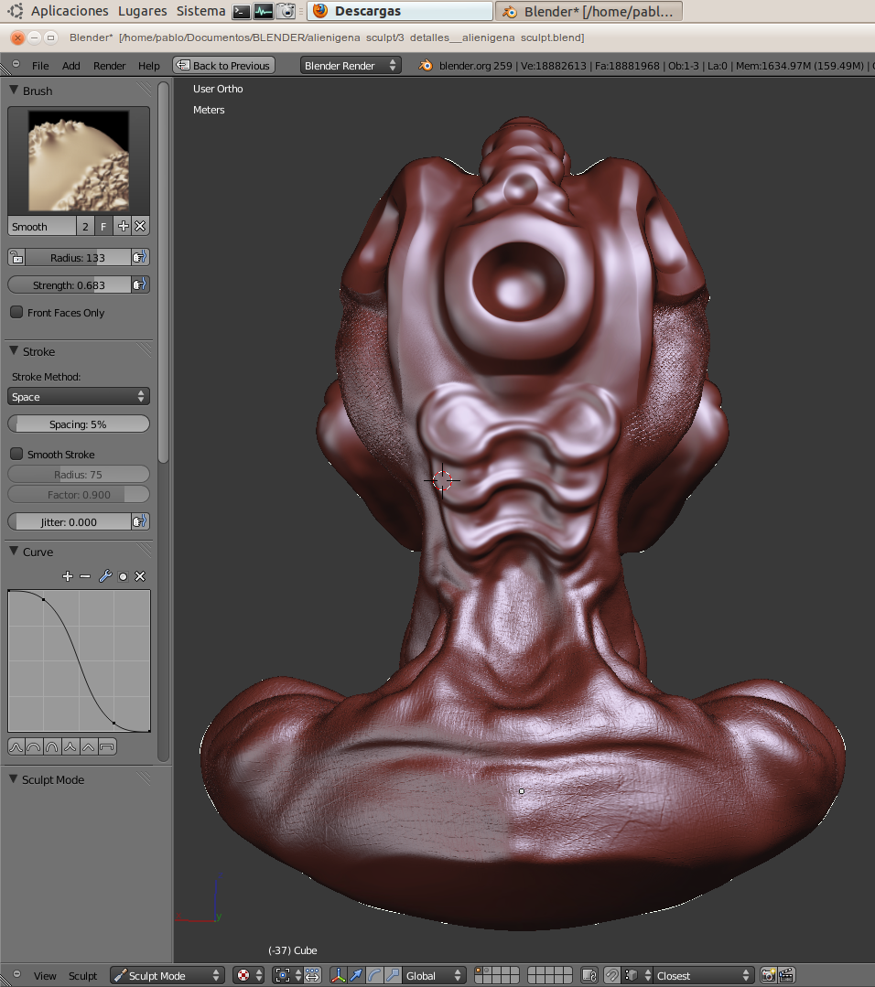Click the Smooth brush name field

[42, 226]
